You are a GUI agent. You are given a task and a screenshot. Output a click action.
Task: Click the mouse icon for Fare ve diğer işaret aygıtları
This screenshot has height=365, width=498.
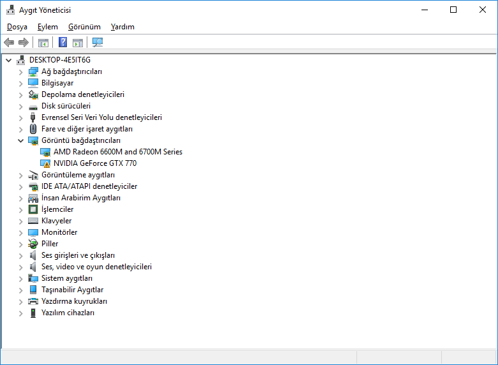pyautogui.click(x=33, y=129)
